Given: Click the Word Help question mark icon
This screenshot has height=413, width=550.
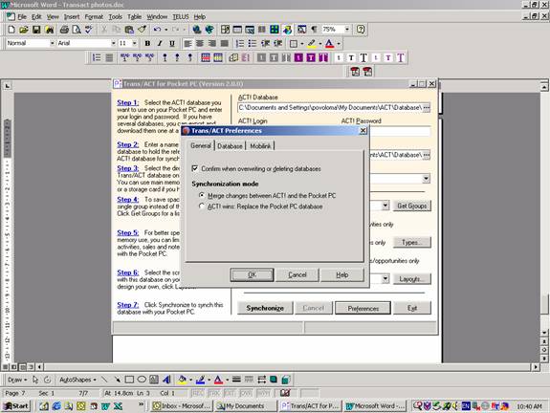Looking at the screenshot, I should (361, 30).
